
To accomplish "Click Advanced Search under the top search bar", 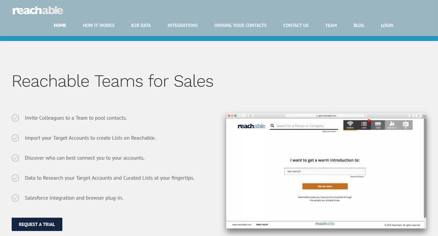I will coord(329,132).
